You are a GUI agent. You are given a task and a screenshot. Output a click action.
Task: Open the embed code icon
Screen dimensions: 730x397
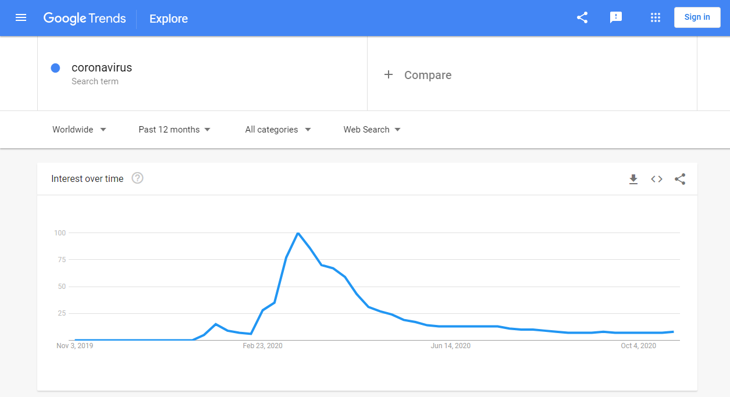coord(657,179)
